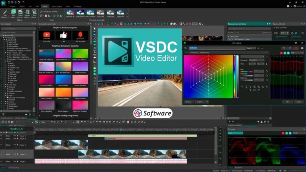Viewport: 306px width, 172px height.
Task: Pick the Orange Gradient background template
Action: [63, 92]
